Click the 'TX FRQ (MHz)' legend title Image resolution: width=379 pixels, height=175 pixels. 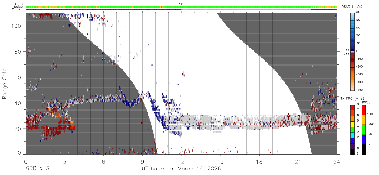[352, 98]
